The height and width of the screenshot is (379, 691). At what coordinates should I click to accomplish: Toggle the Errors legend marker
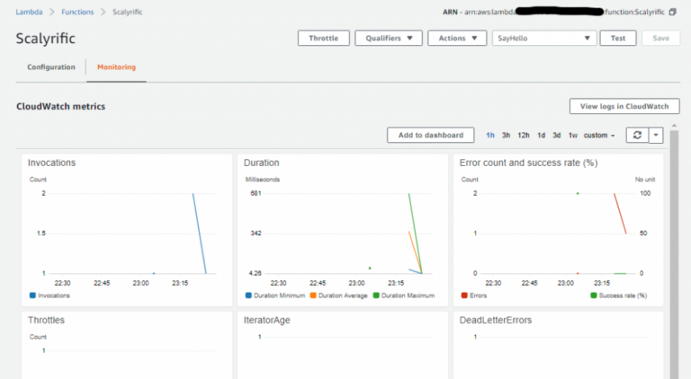tap(464, 295)
